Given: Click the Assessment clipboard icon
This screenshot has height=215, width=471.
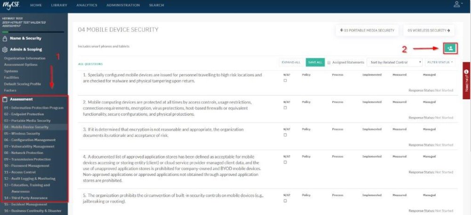Looking at the screenshot, I should coord(5,99).
